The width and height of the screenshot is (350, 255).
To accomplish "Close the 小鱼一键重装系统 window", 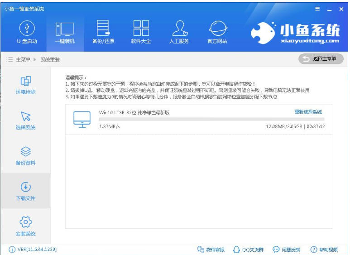I will coord(341,9).
